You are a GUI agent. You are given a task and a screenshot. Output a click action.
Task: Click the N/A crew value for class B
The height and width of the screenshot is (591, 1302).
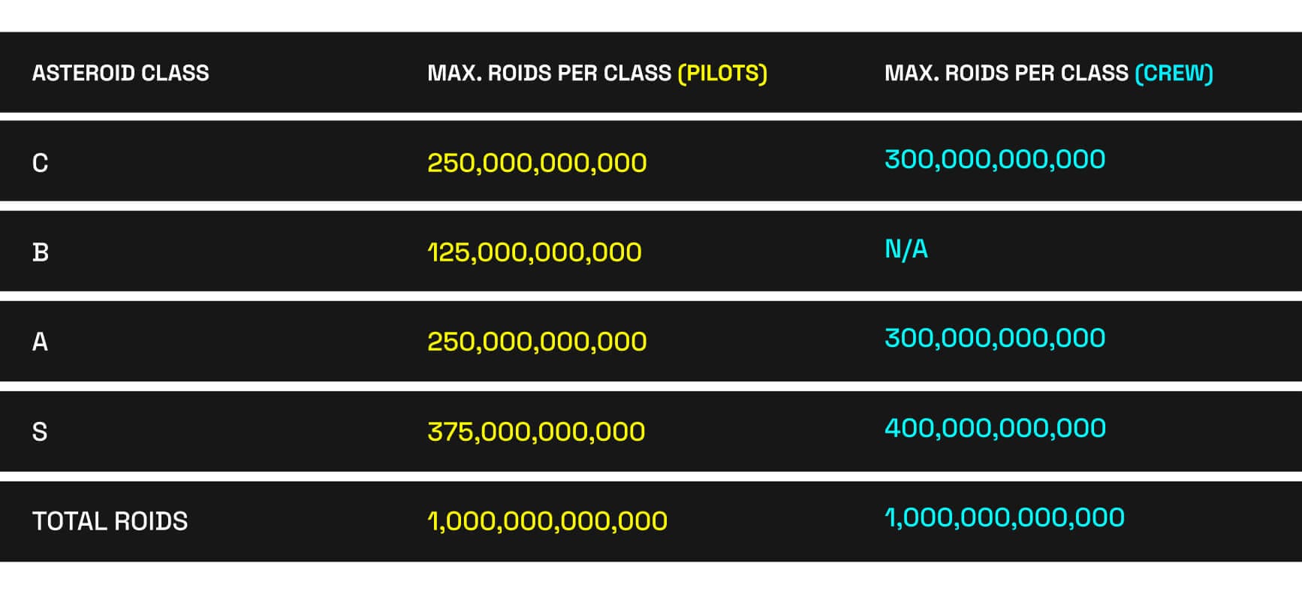click(x=906, y=249)
